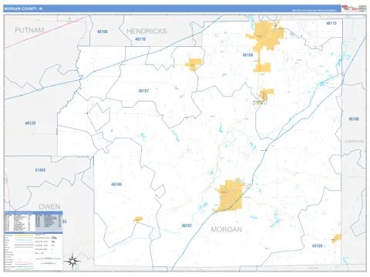The image size is (370, 277).
Task: Click the large orange city area near 46151
Action: tap(230, 195)
